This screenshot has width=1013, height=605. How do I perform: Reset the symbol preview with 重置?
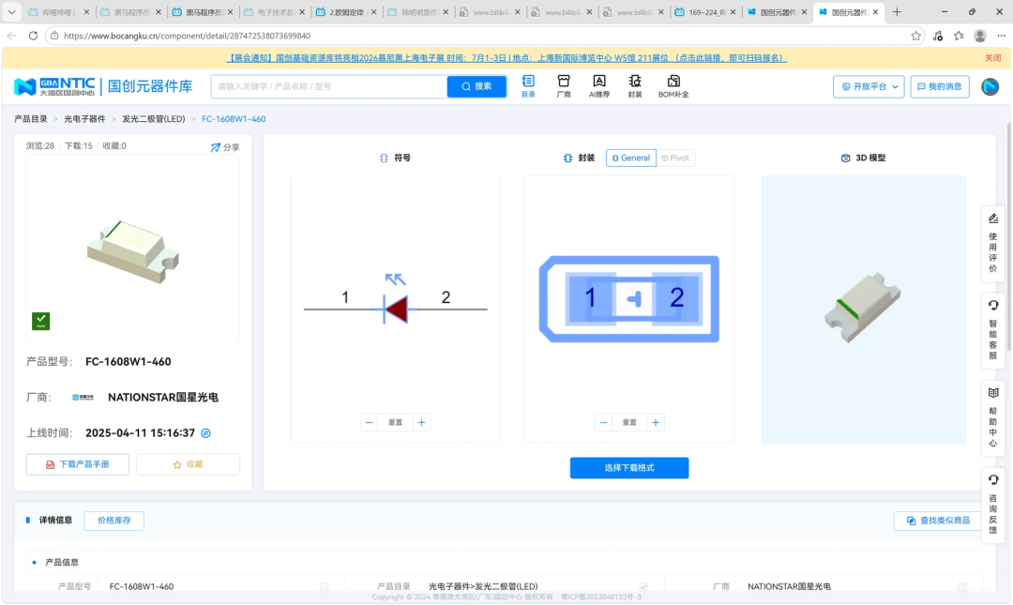pyautogui.click(x=396, y=422)
